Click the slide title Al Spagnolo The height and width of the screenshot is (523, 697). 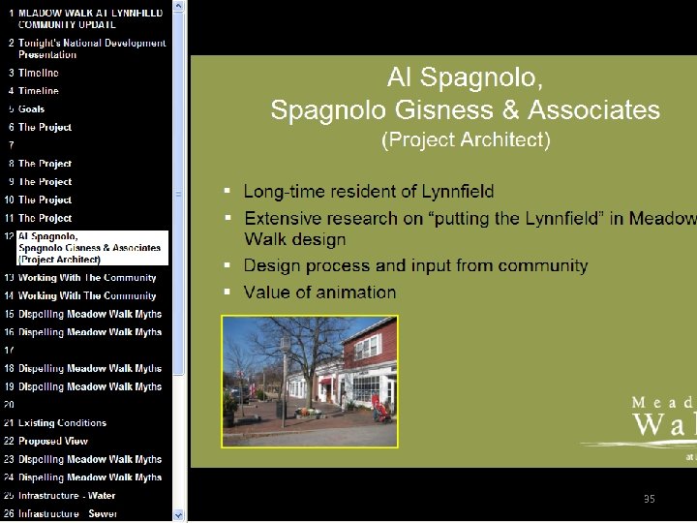(x=465, y=93)
